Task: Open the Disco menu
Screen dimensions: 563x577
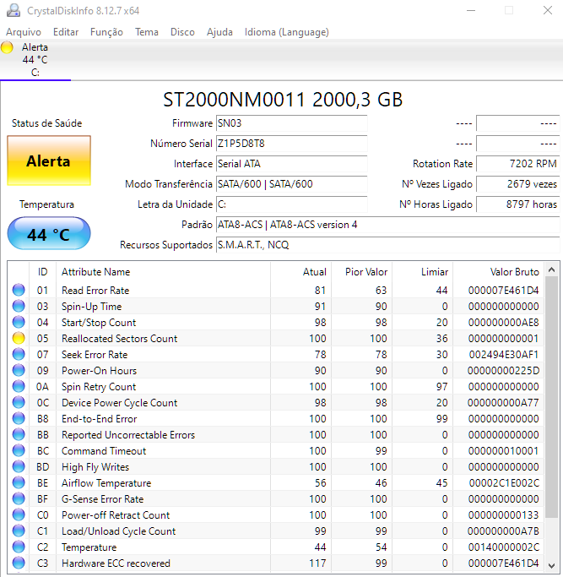Action: [x=182, y=32]
